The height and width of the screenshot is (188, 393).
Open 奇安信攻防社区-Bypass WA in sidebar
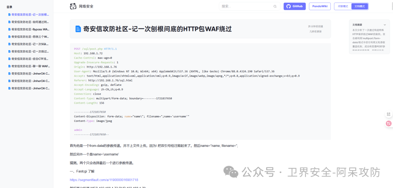30,29
